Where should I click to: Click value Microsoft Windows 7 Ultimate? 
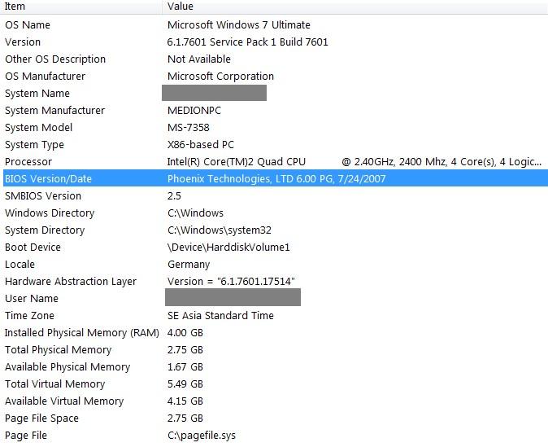click(x=239, y=25)
